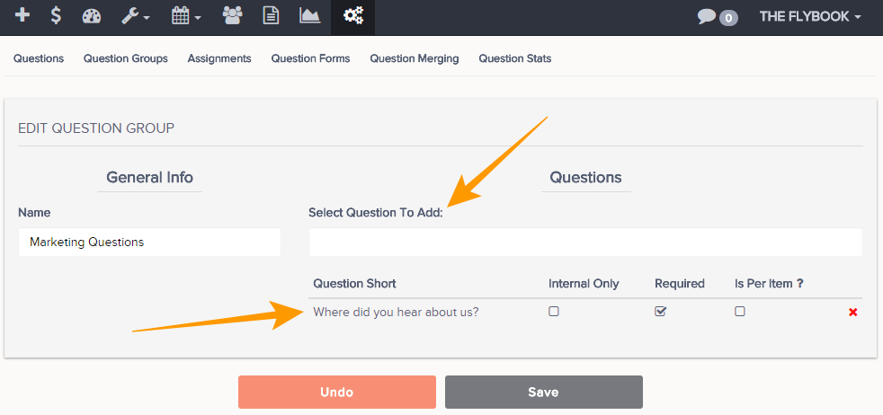Expand THE FLYBOOK account dropdown
The height and width of the screenshot is (415, 883).
(x=810, y=16)
